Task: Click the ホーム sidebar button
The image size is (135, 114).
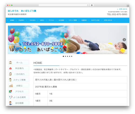Action: point(19,63)
